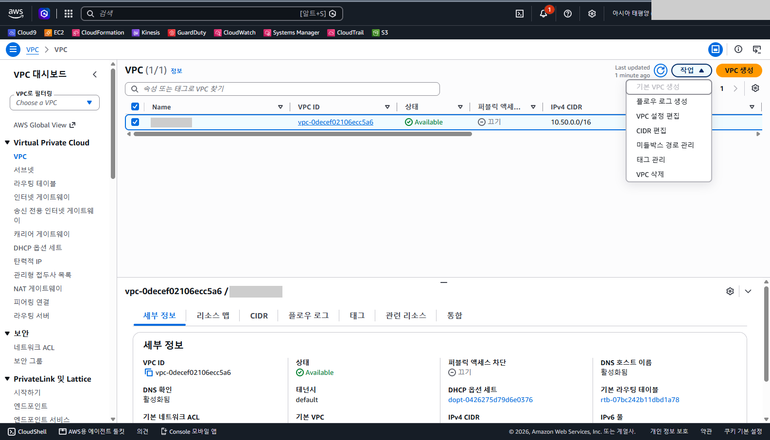Open table preferences gear icon
Image resolution: width=770 pixels, height=440 pixels.
(755, 88)
